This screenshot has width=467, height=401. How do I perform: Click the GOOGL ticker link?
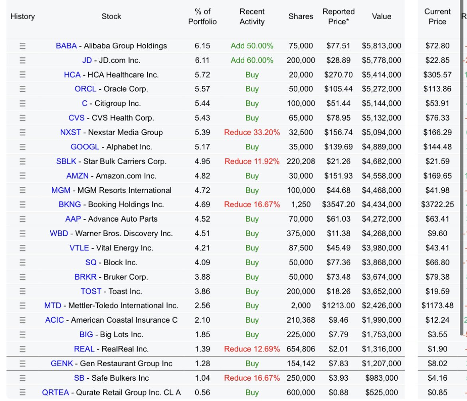85,147
